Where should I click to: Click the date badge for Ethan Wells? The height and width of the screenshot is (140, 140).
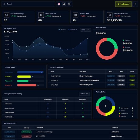pos(111,85)
